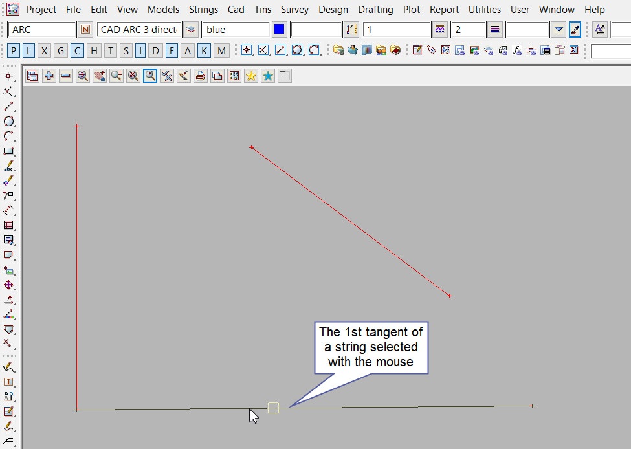Open the model list icon beside CAD ARC field

tap(191, 30)
